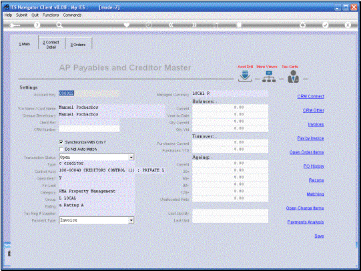
Task: Open the CRM Connect link
Action: pos(310,96)
